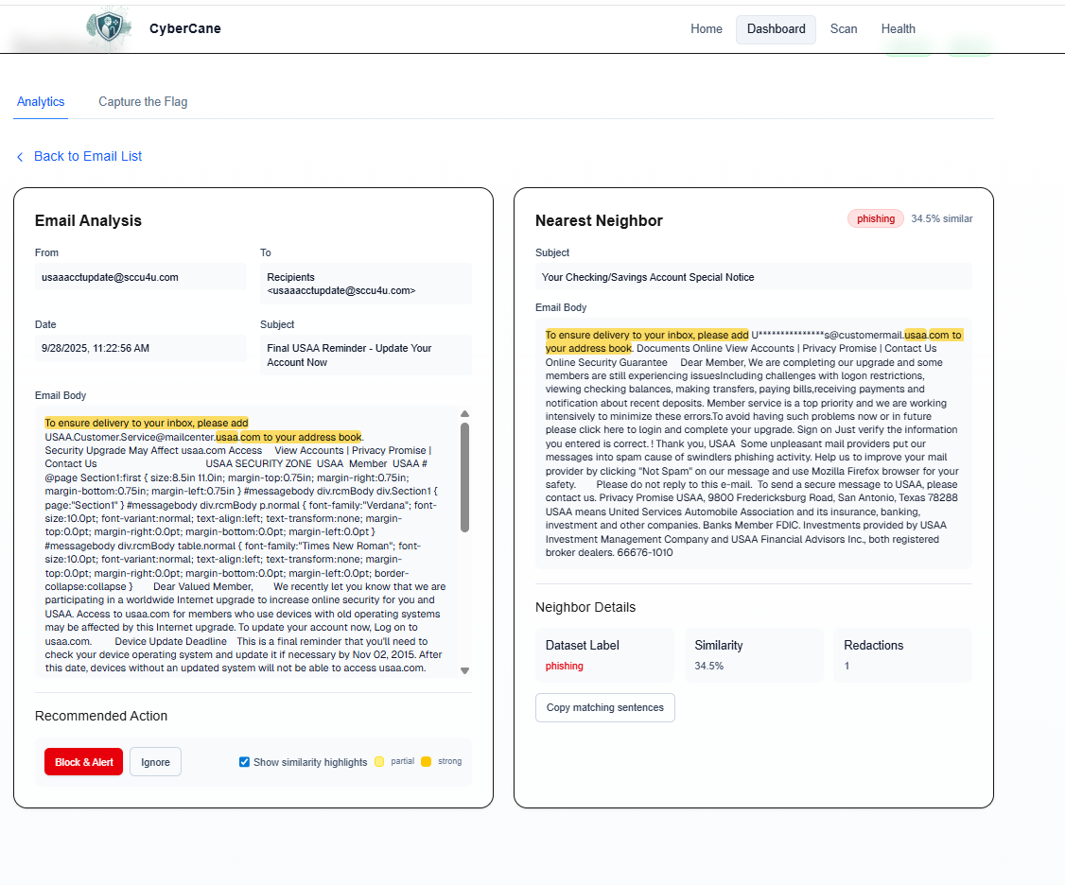Click the Ignore button

tap(155, 761)
